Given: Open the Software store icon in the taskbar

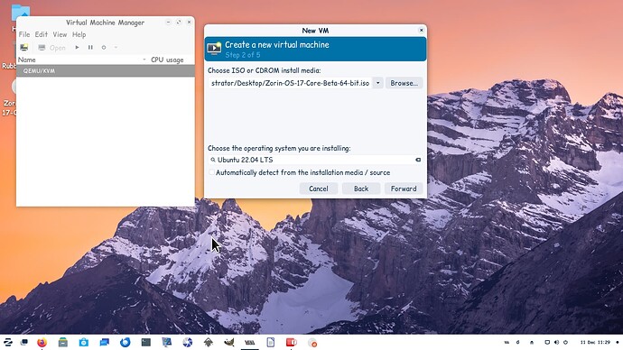Looking at the screenshot, I should 83,342.
